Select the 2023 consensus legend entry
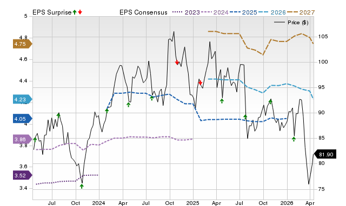This screenshot has width=346, height=206. (186, 12)
